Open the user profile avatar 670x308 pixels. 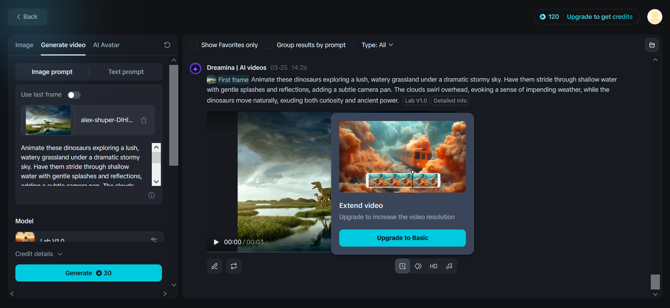click(x=655, y=17)
